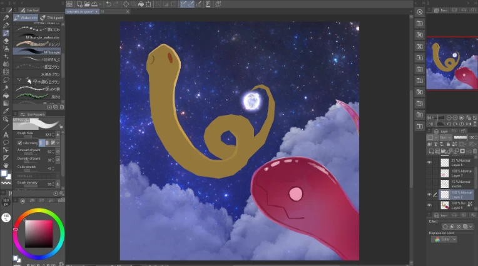Click the Redo arrow in the top toolbar
The height and width of the screenshot is (266, 478).
(116, 4)
